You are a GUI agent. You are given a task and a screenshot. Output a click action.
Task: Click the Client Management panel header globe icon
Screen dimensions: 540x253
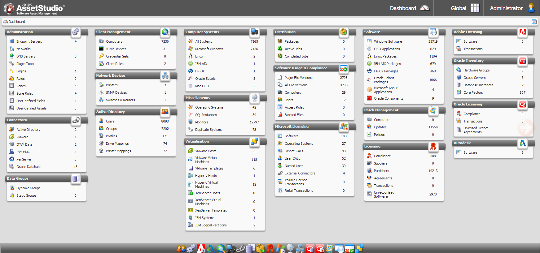point(165,32)
